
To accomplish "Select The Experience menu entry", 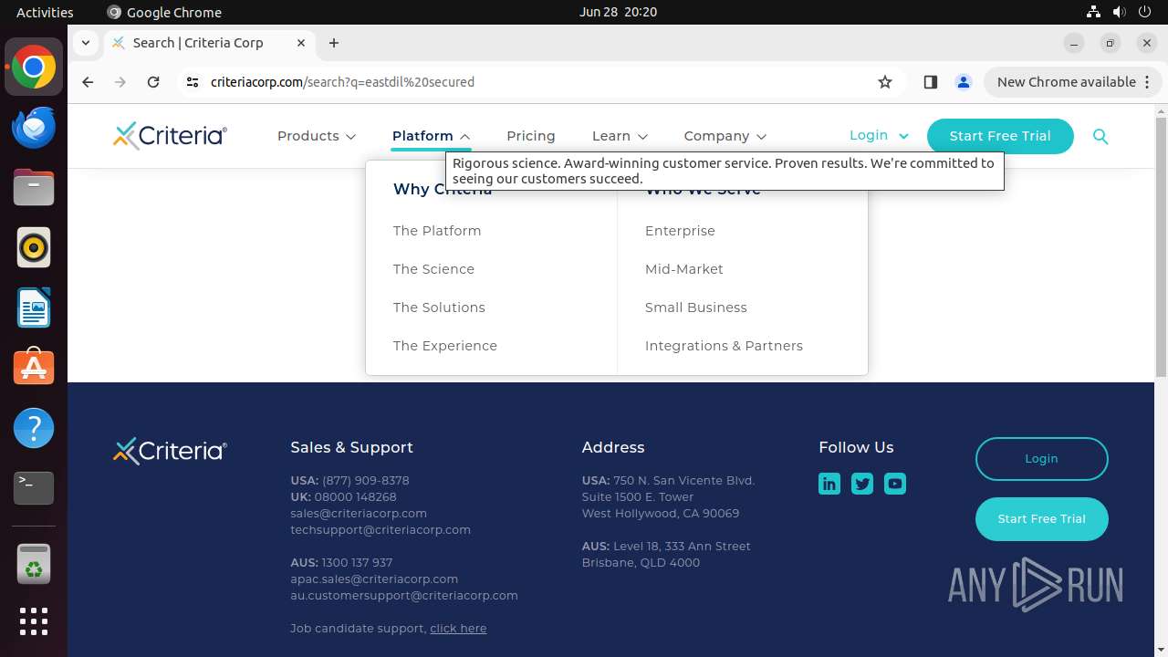I will point(445,346).
